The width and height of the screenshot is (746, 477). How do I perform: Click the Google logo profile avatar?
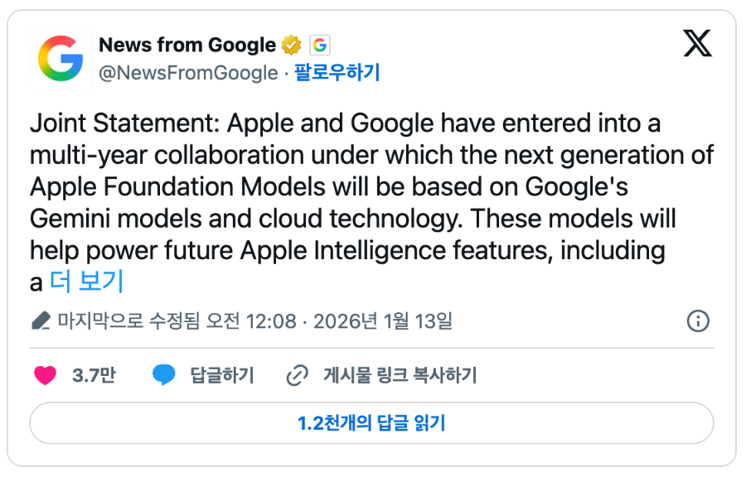click(x=61, y=58)
